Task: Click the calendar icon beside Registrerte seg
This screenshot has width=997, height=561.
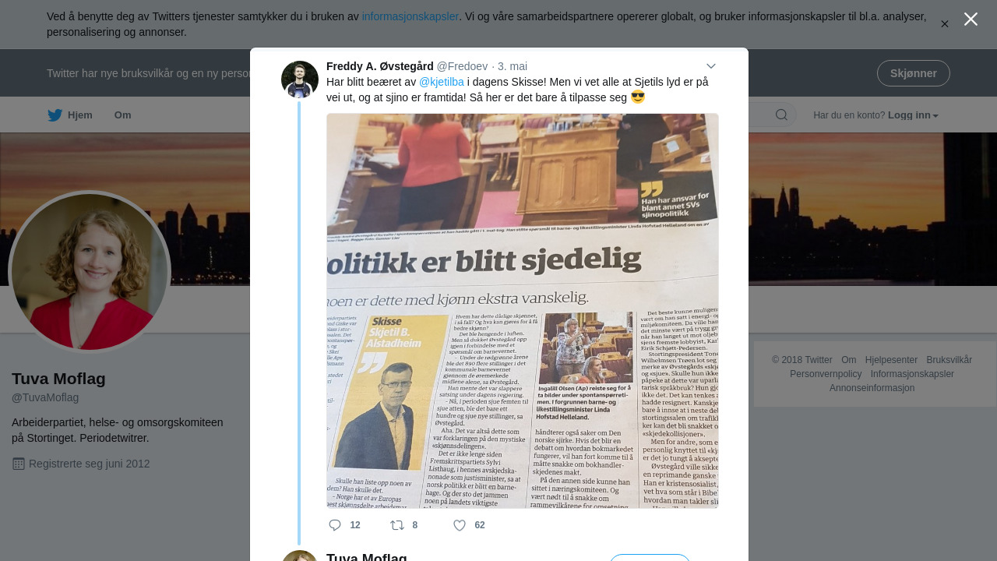Action: pos(19,464)
